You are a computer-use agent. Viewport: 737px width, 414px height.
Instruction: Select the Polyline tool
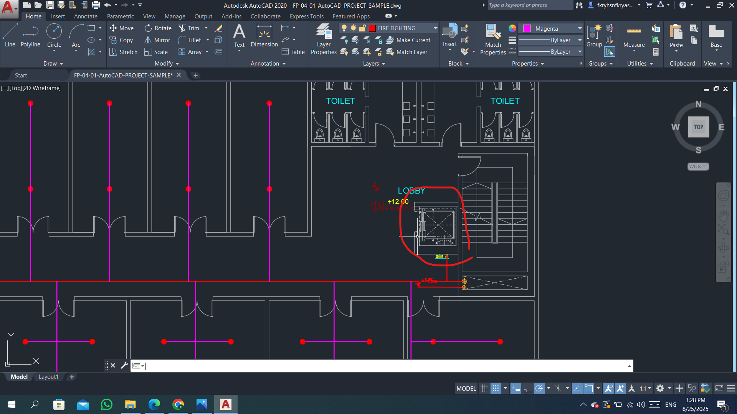click(x=30, y=36)
